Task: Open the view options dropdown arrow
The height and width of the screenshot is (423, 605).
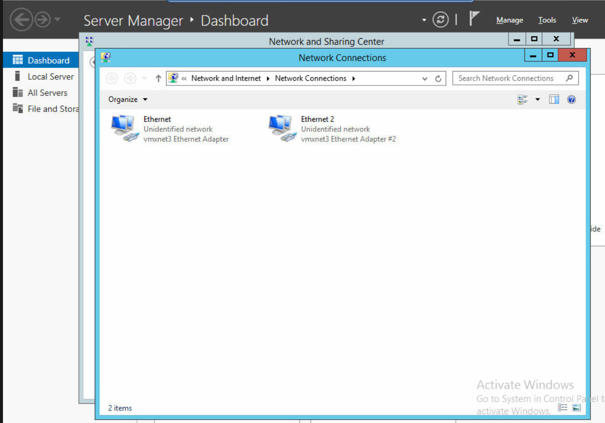Action: coord(537,99)
